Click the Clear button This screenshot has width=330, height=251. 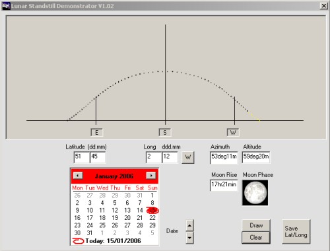click(256, 237)
